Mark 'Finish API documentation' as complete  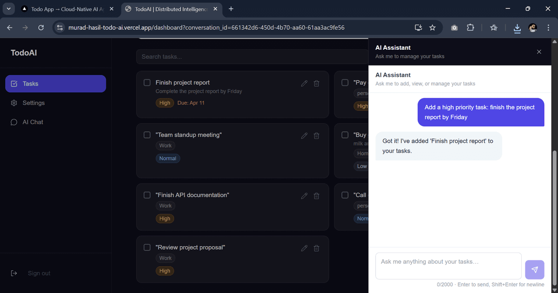pos(147,195)
